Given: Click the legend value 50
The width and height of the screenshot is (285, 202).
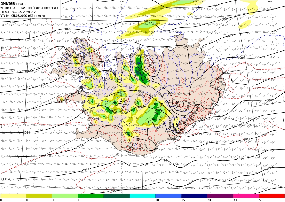Looking at the screenshot, I should [261, 200].
